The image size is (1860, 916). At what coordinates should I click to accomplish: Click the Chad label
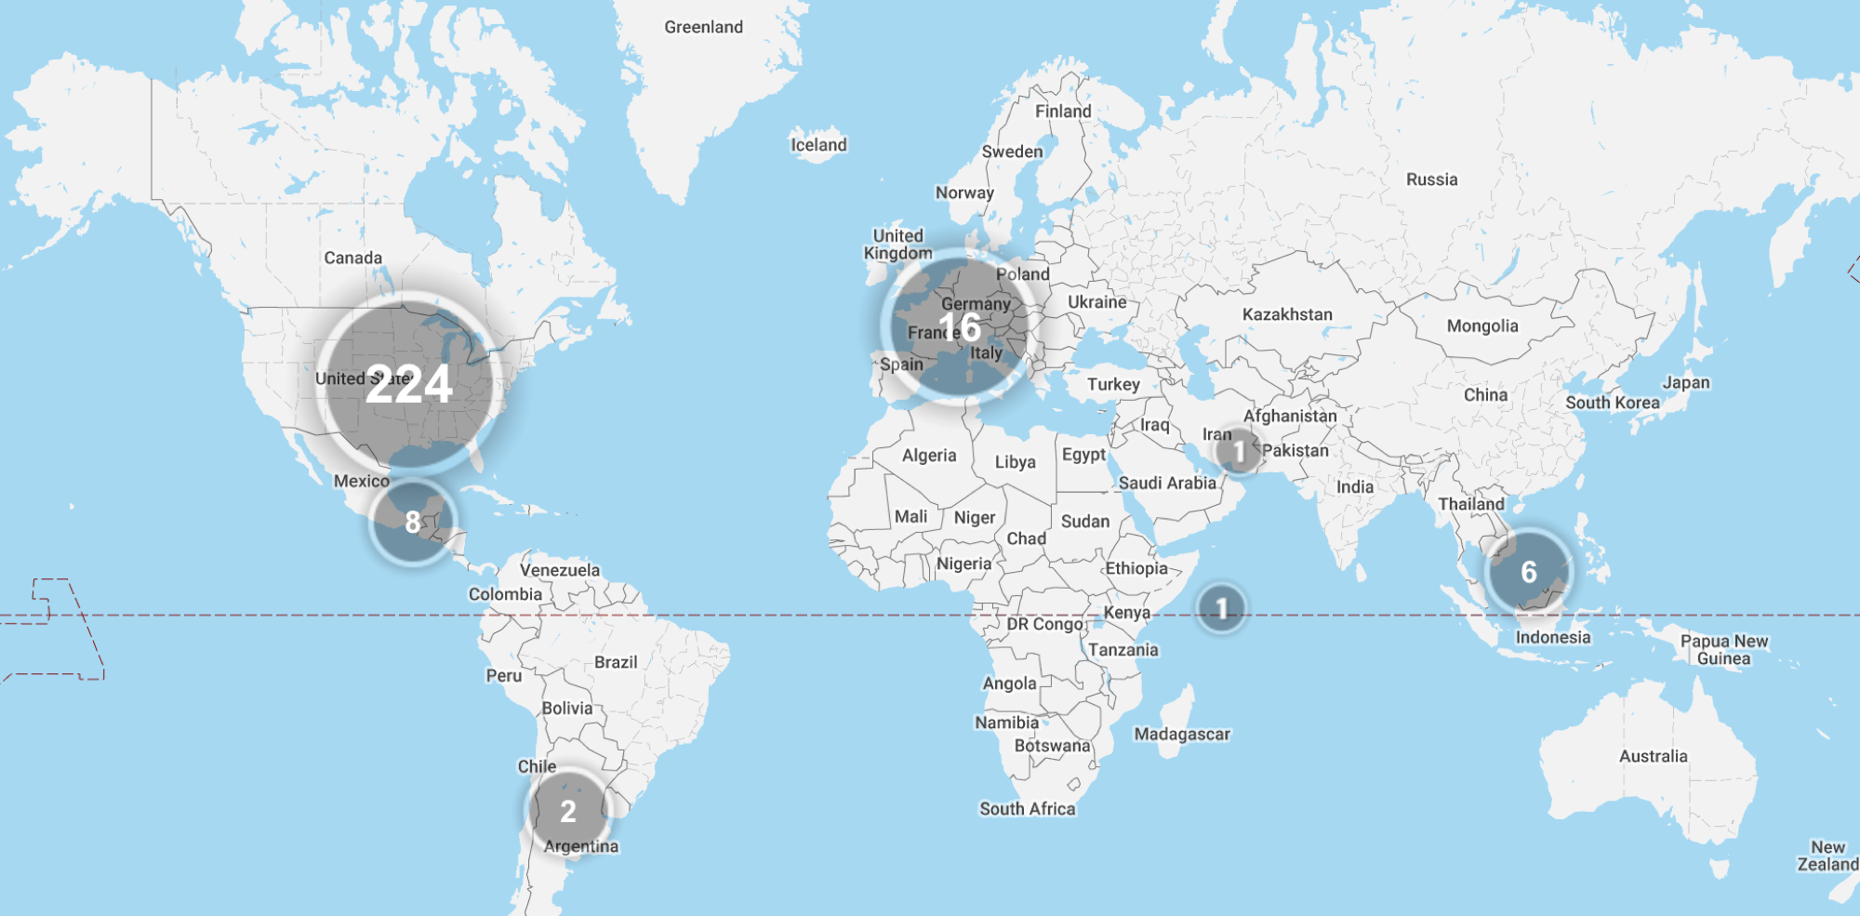(1026, 538)
